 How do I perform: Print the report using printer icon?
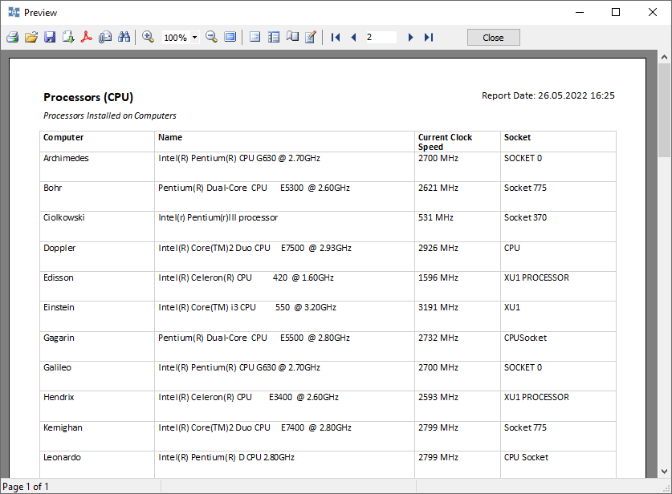[x=12, y=37]
